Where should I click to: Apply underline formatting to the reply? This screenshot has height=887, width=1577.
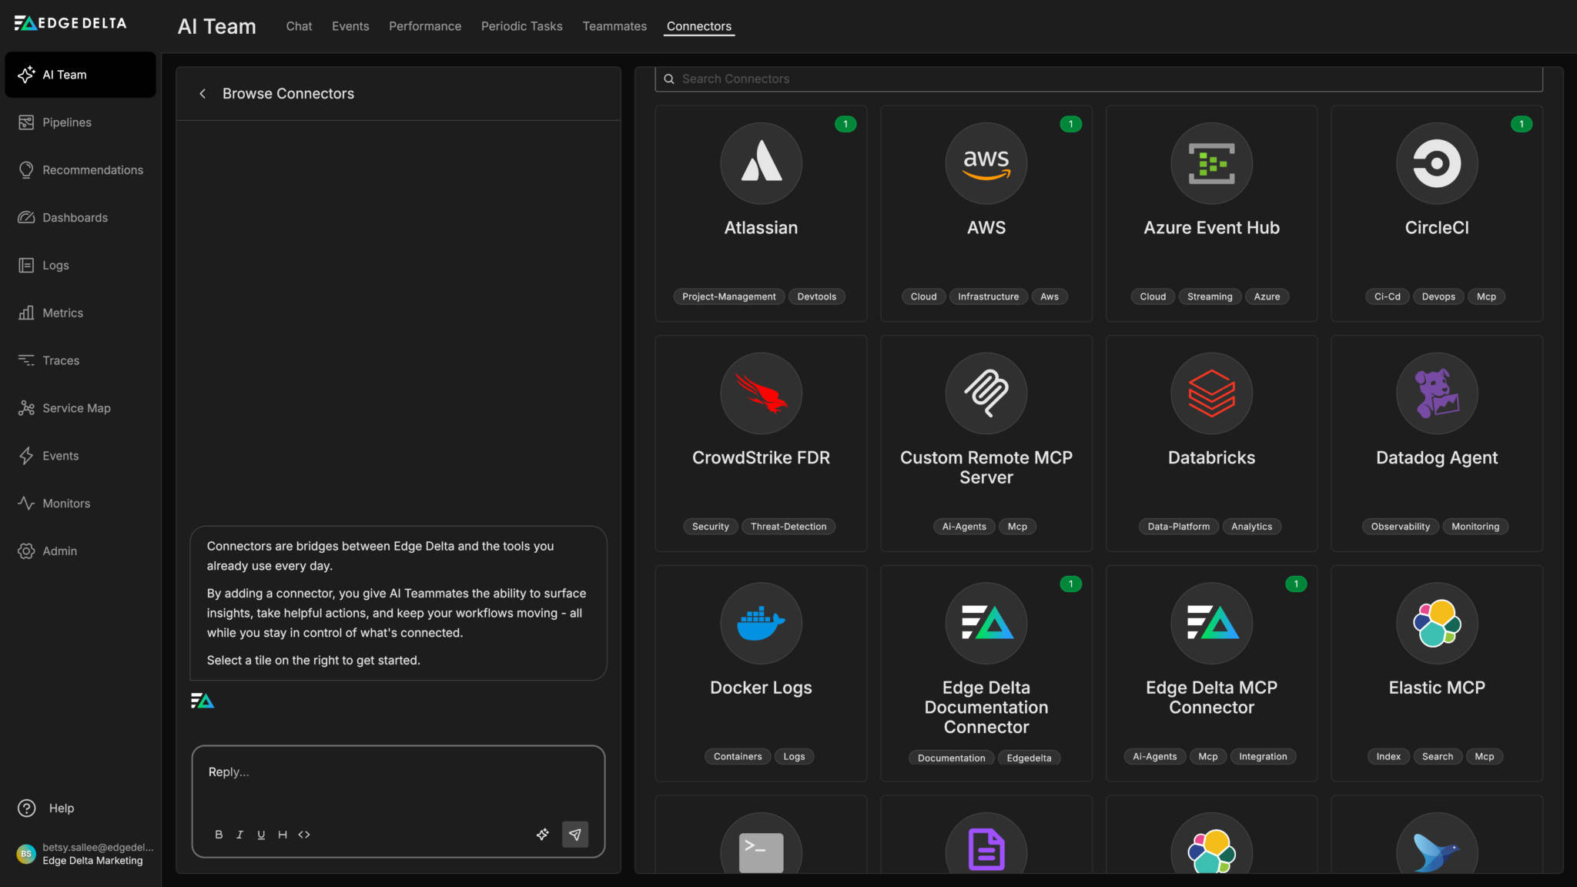pos(261,834)
